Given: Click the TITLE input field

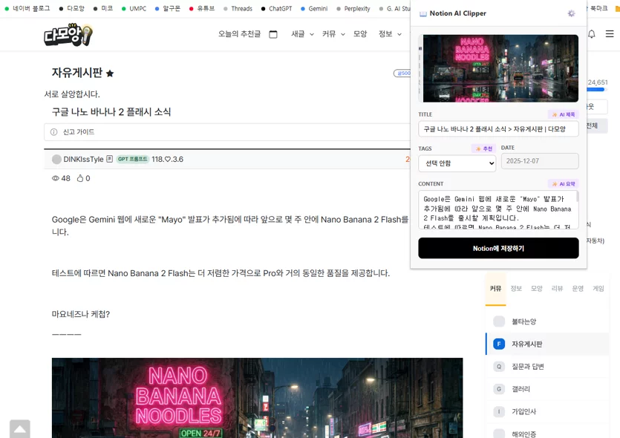Looking at the screenshot, I should (x=498, y=129).
